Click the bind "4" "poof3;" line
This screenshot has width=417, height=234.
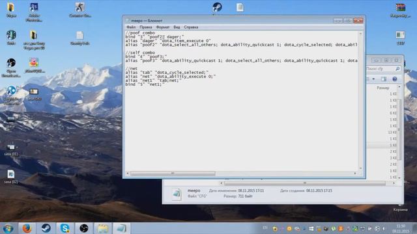146,57
